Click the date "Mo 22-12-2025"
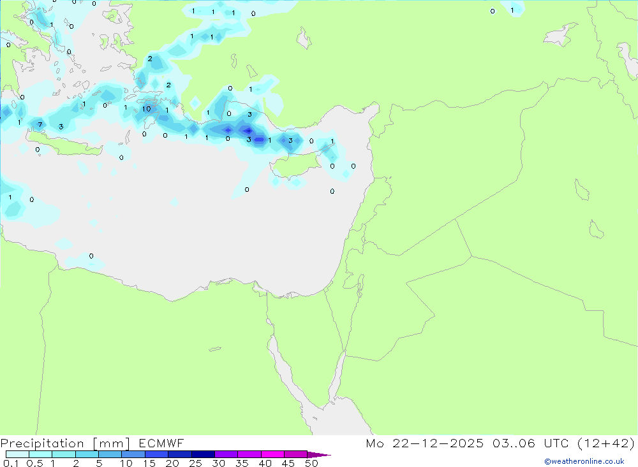The height and width of the screenshot is (467, 638). point(424,443)
